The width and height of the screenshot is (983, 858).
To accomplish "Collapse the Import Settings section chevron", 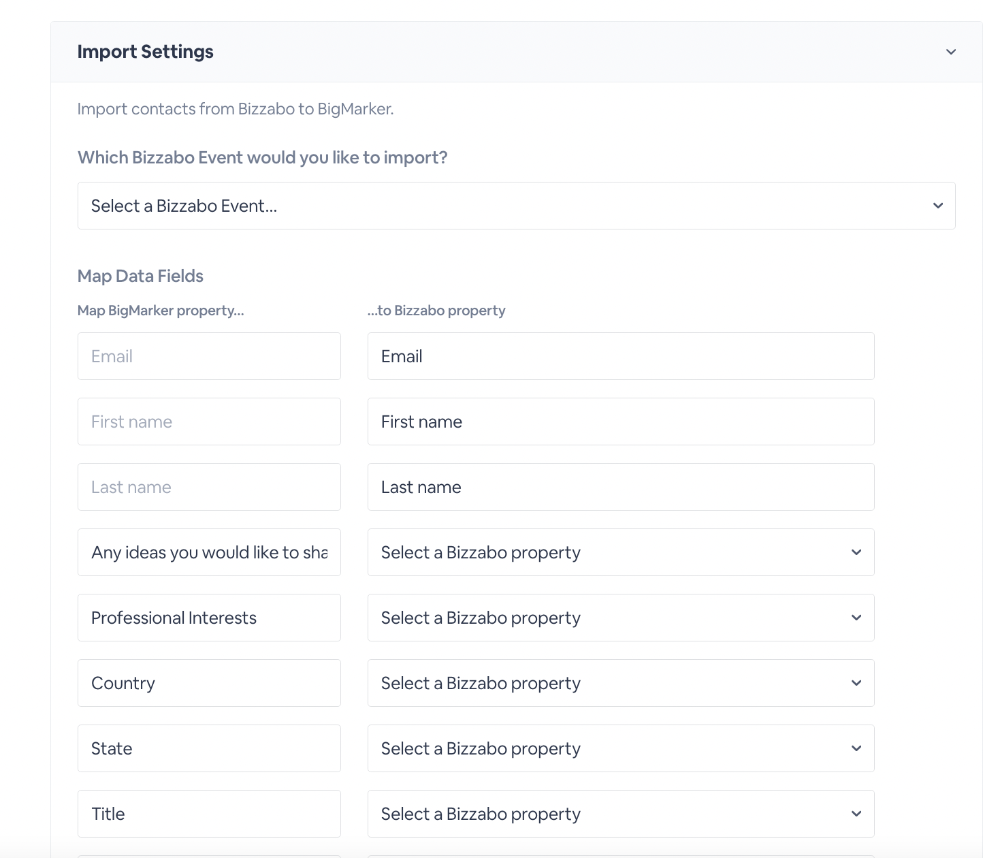I will click(x=951, y=52).
